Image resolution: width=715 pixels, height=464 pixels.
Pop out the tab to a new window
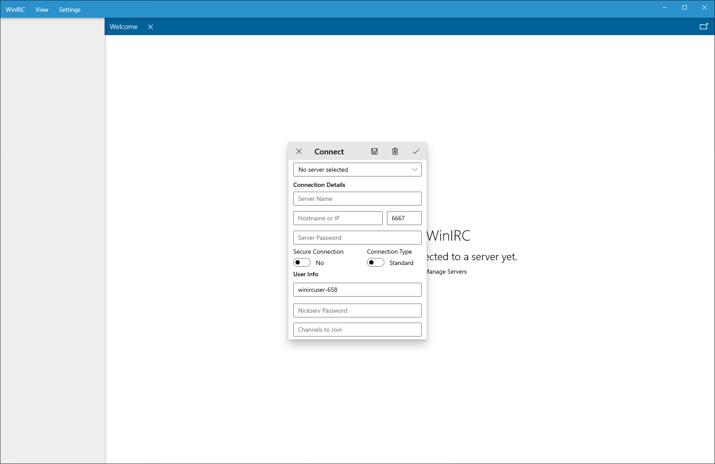click(x=704, y=26)
